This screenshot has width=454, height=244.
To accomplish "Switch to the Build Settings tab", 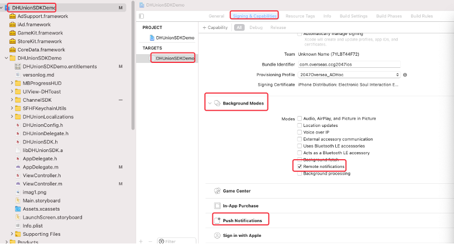I will click(x=353, y=16).
